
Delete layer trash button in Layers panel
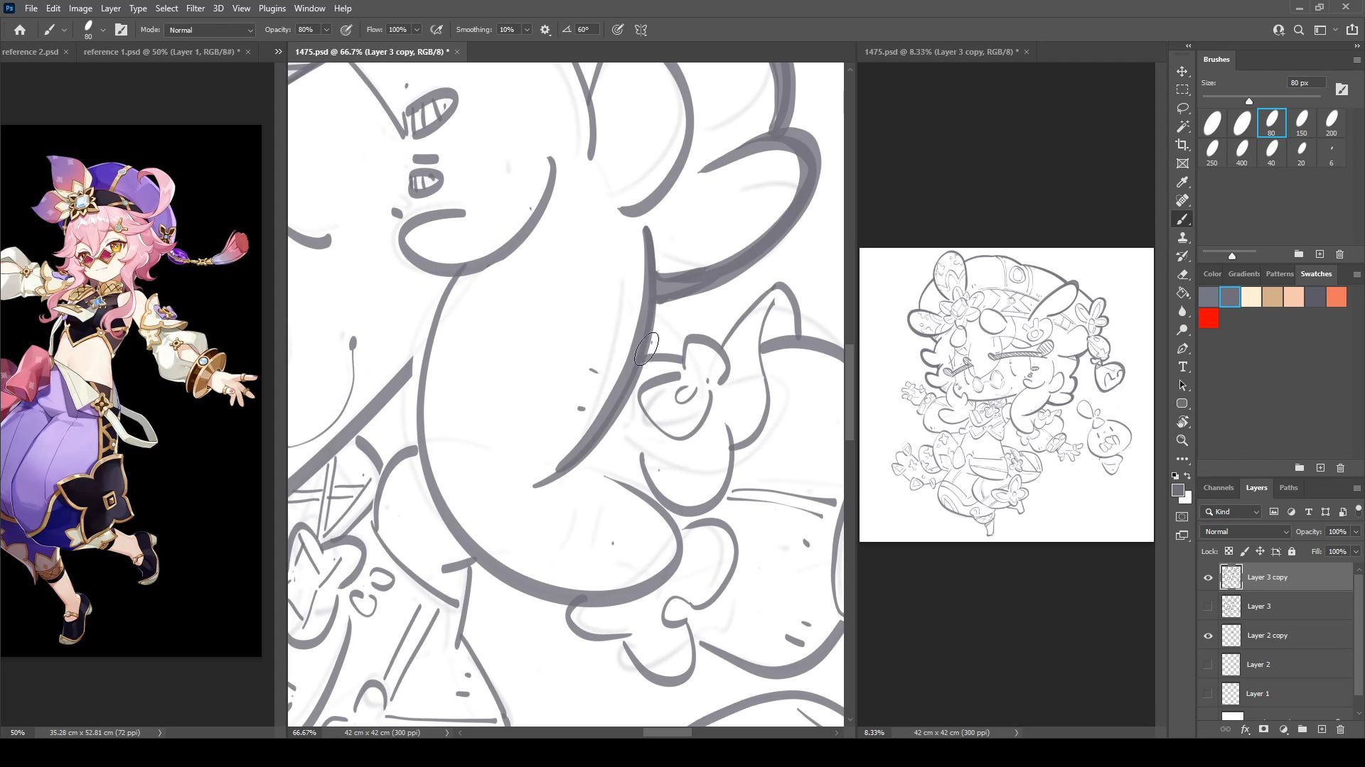tap(1340, 729)
